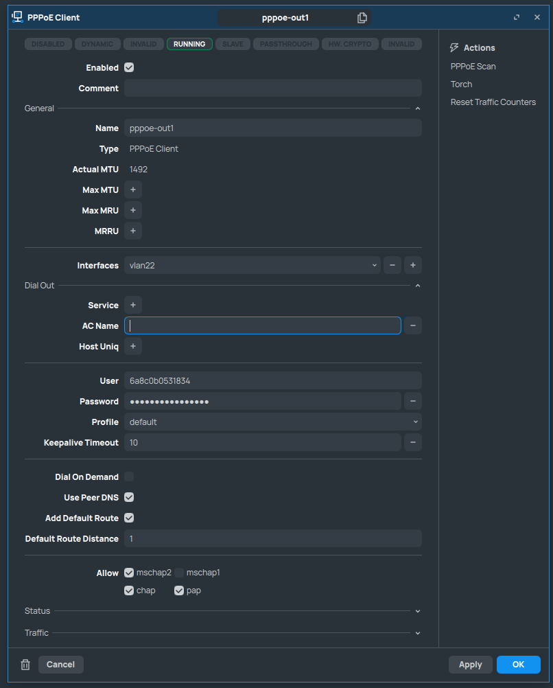Toggle Add Default Route checkbox
The width and height of the screenshot is (553, 688).
pyautogui.click(x=129, y=518)
